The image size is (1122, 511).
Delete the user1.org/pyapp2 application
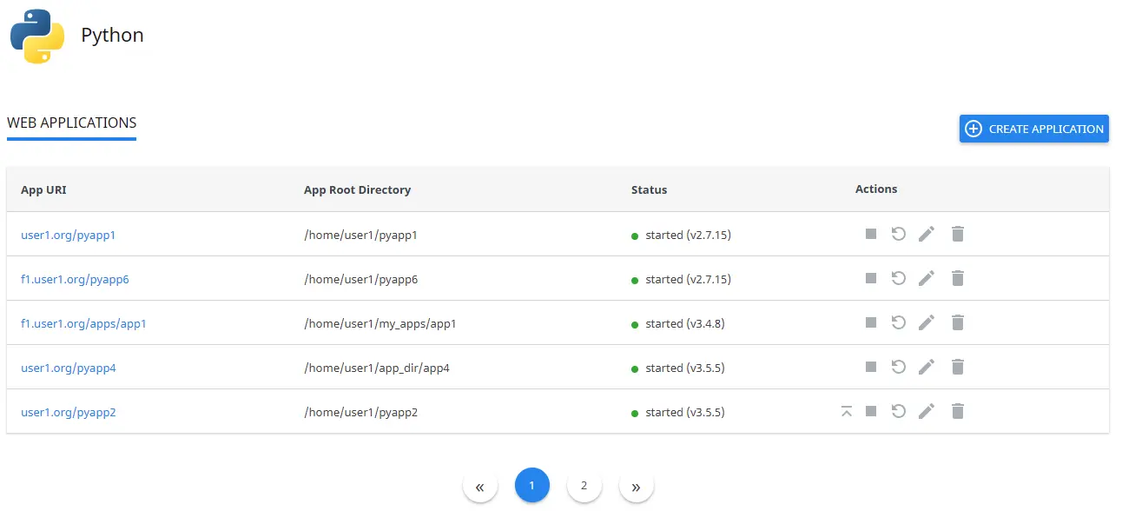click(958, 411)
